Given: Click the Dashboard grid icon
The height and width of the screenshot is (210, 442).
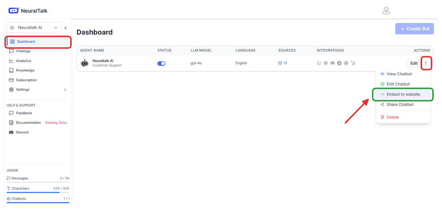Looking at the screenshot, I should click(12, 41).
